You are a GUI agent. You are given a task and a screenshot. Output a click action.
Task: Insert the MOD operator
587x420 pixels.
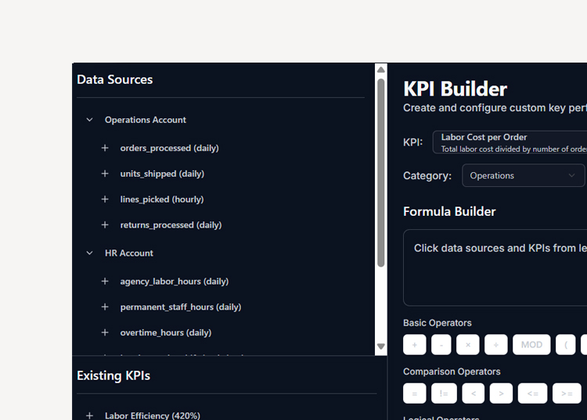coord(531,345)
